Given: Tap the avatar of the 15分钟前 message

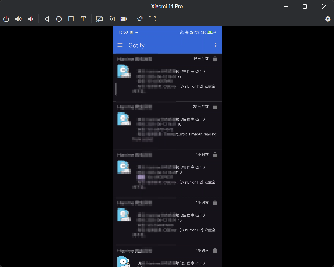Looking at the screenshot, I should tap(124, 71).
